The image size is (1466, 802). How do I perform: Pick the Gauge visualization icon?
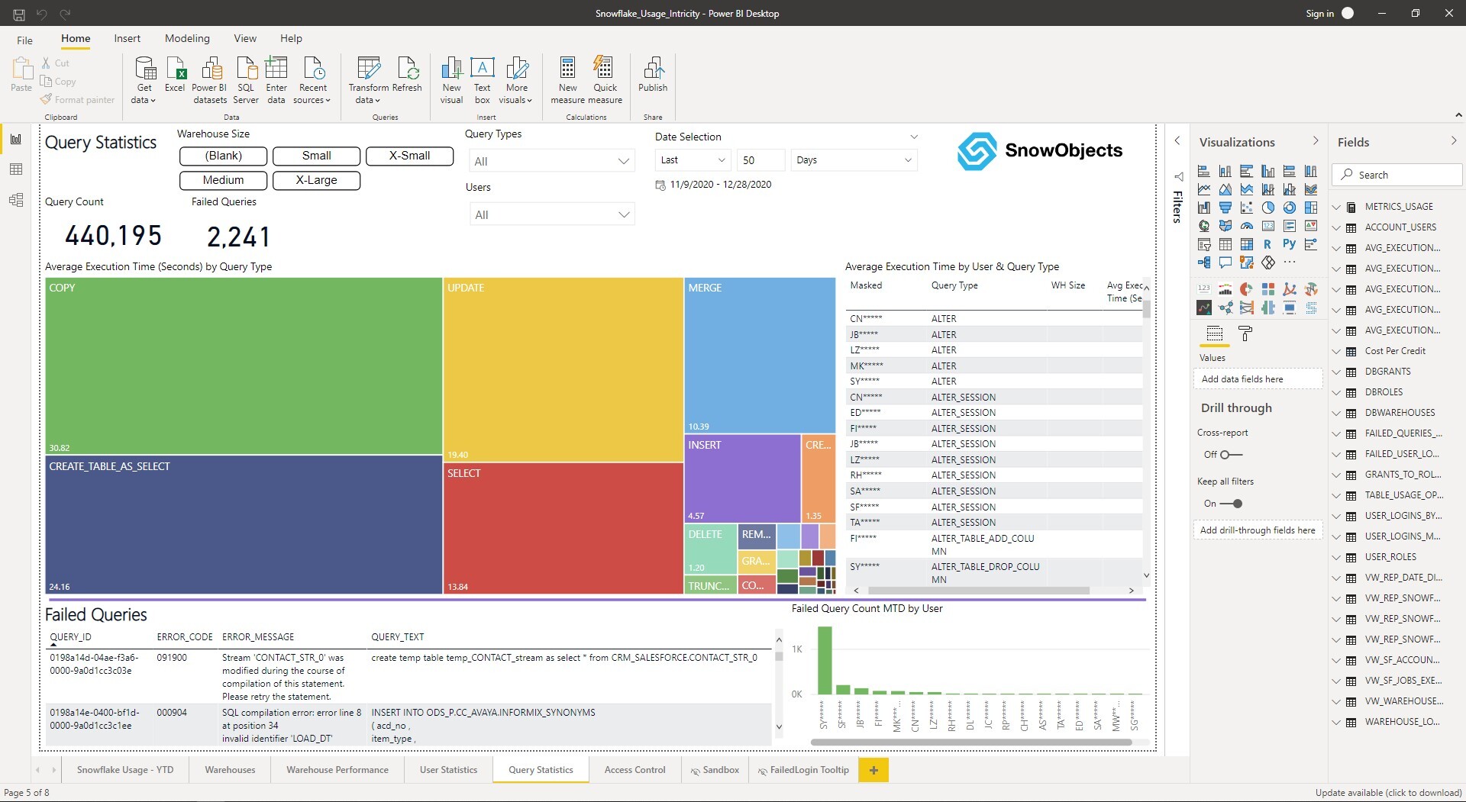point(1247,226)
